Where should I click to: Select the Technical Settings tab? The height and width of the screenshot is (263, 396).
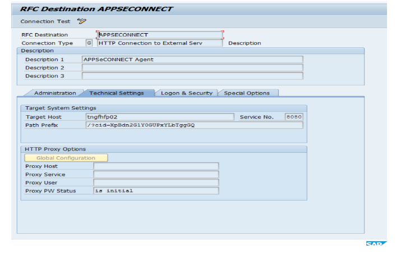point(117,93)
